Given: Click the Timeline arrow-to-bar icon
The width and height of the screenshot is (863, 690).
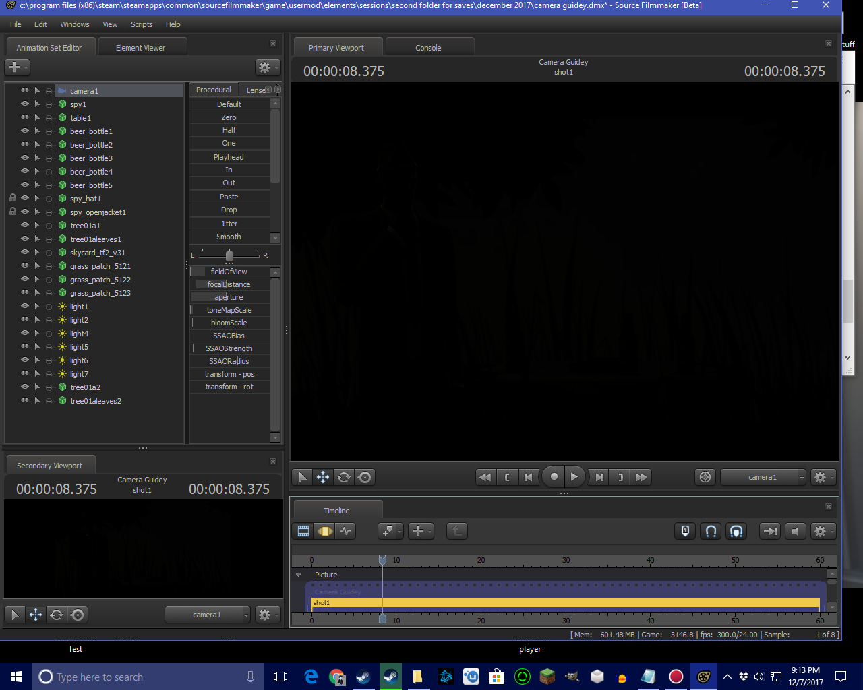Looking at the screenshot, I should (769, 531).
